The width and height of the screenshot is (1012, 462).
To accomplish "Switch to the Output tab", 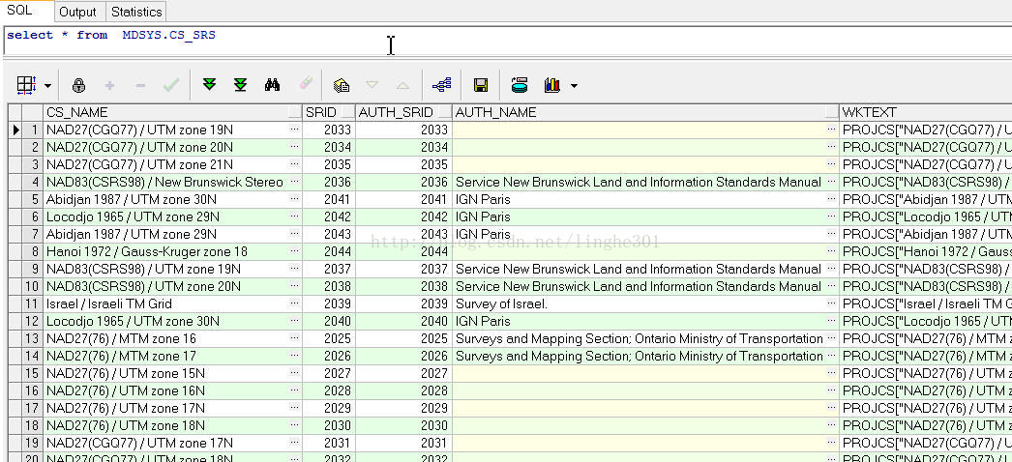I will pos(77,12).
